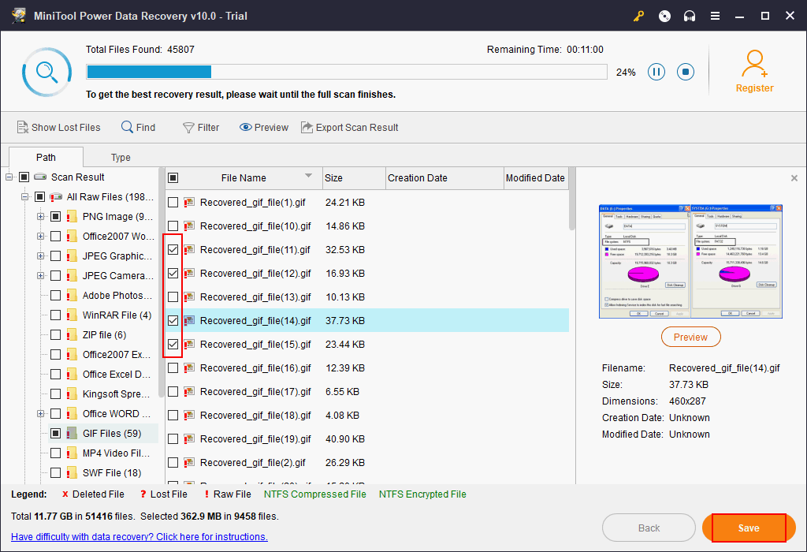Select the Recovered_gif_file(12).gif row
The image size is (807, 552).
tap(367, 274)
